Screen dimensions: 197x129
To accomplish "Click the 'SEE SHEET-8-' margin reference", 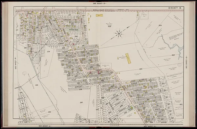I will (x=16, y=63).
